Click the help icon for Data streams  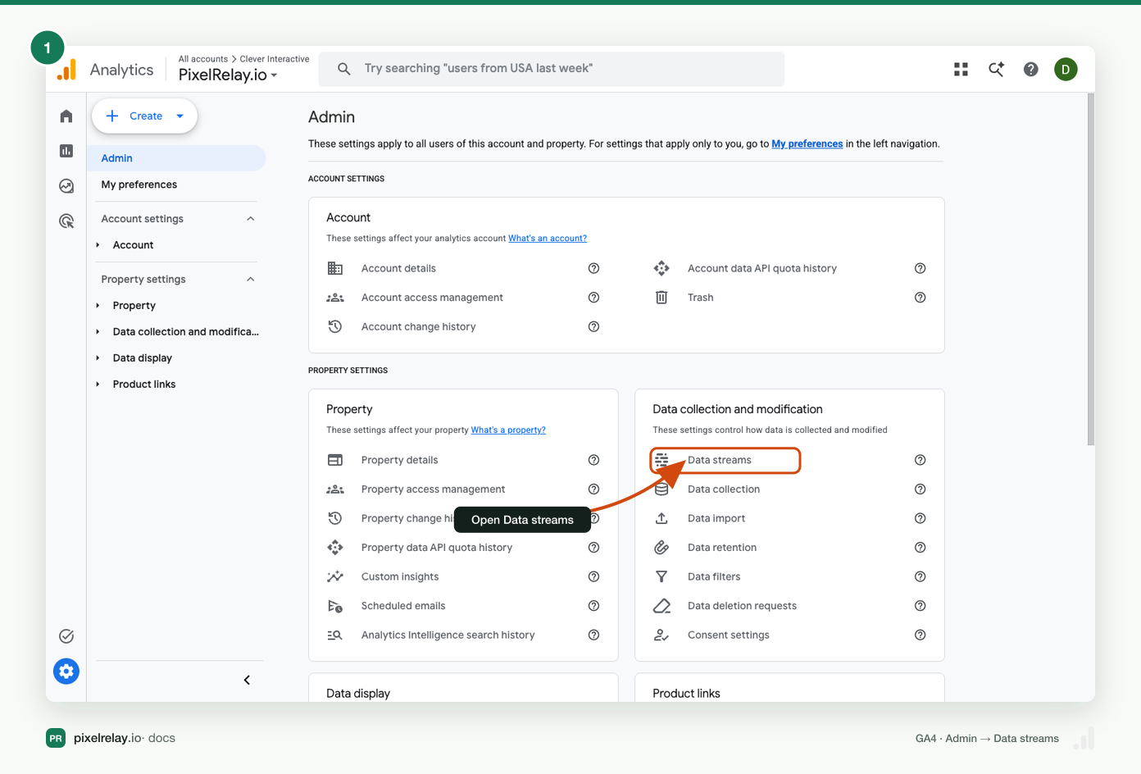point(920,460)
